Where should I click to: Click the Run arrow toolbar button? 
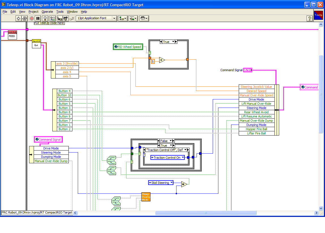pyautogui.click(x=18, y=18)
